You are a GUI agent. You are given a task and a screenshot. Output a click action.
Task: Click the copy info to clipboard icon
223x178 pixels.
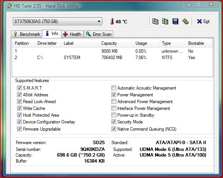point(155,21)
